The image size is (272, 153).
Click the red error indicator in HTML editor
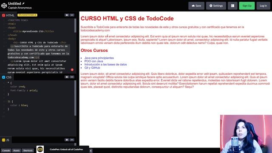[72, 70]
